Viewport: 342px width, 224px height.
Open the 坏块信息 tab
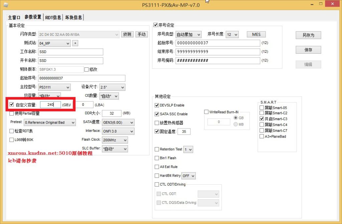point(73,17)
